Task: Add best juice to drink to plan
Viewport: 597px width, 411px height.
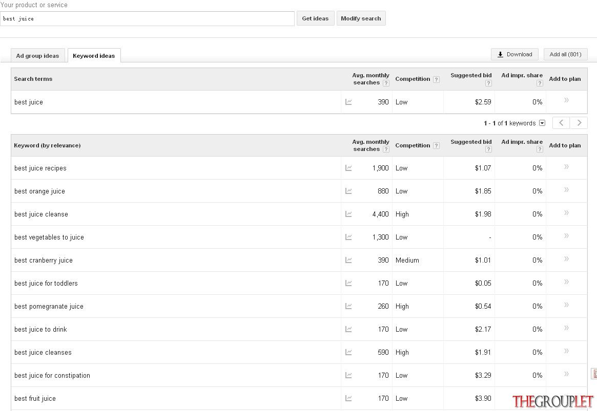Action: 566,328
